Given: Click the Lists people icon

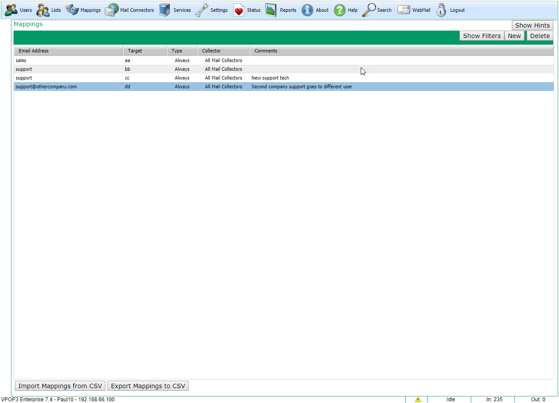Looking at the screenshot, I should click(43, 10).
